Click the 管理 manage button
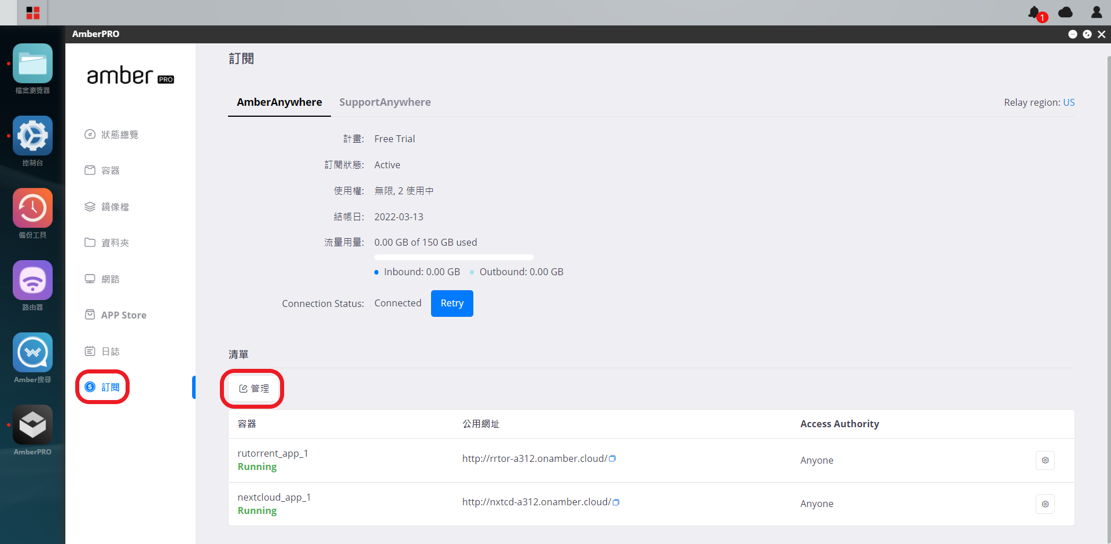 click(x=253, y=388)
